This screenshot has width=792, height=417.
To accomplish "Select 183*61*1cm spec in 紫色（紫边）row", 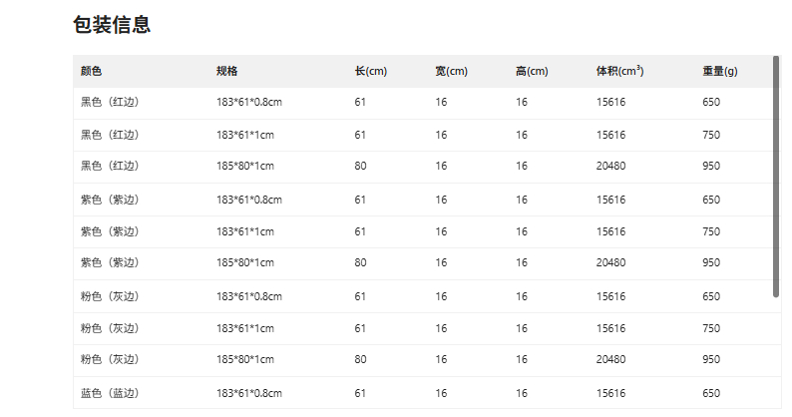I will (x=244, y=231).
